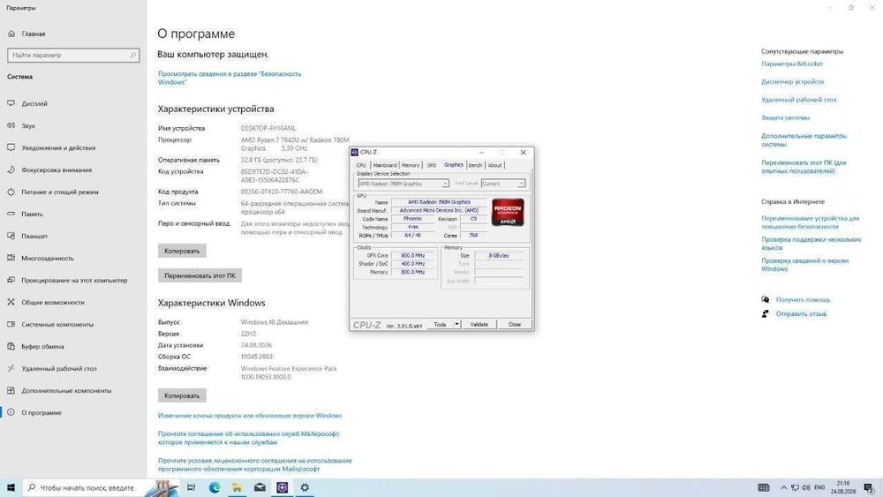Show hidden tray icons chevron
883x497 pixels.
click(783, 487)
